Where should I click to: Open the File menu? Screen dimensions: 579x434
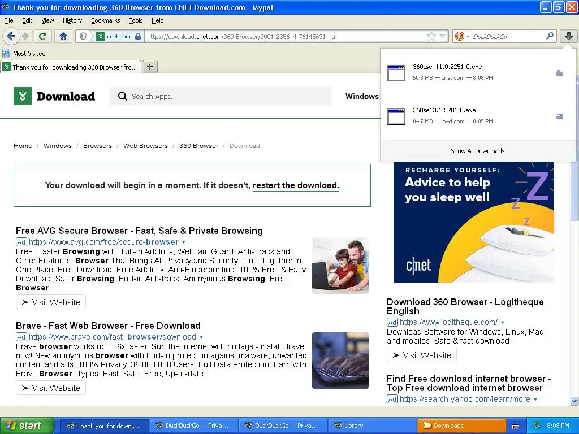click(8, 21)
